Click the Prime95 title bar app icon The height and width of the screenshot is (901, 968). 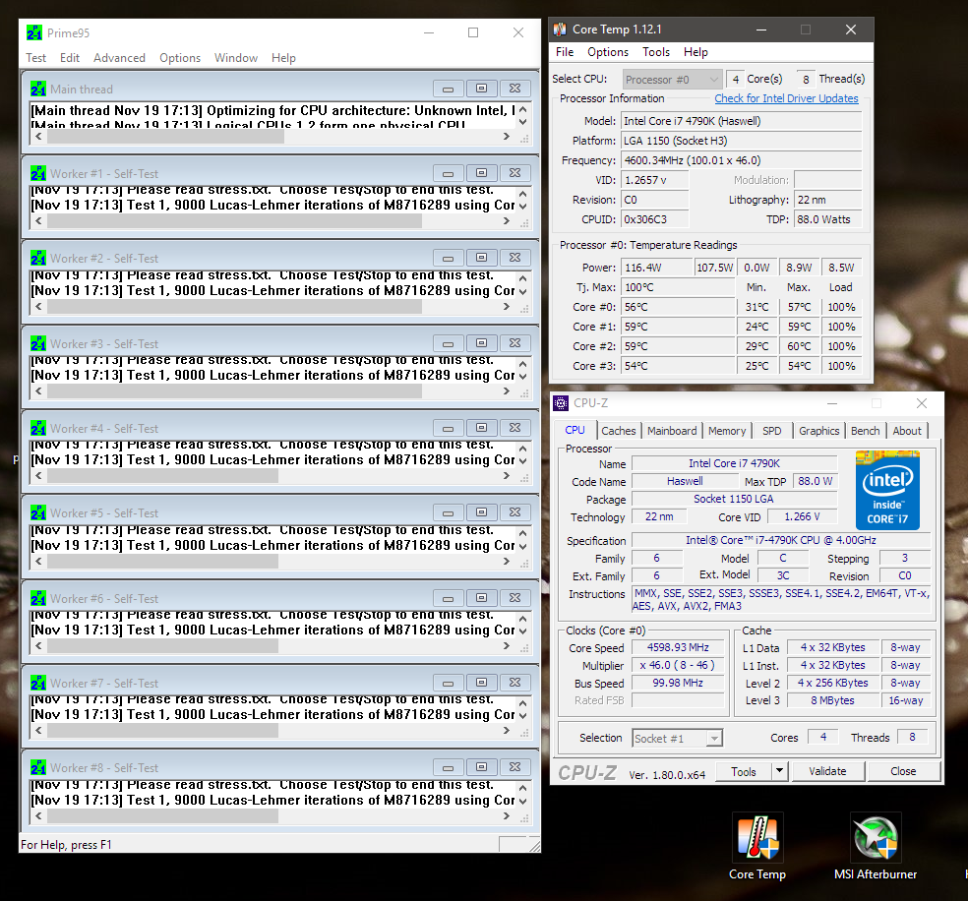point(34,32)
